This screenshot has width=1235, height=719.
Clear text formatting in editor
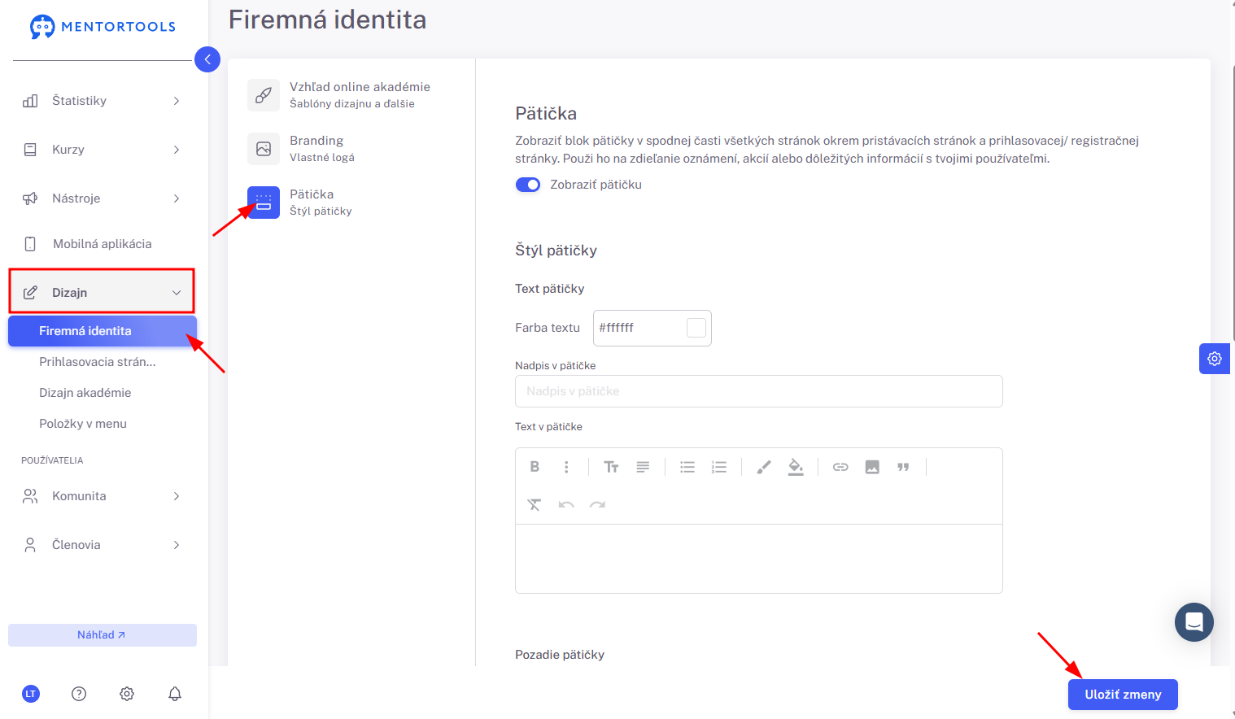pyautogui.click(x=535, y=504)
